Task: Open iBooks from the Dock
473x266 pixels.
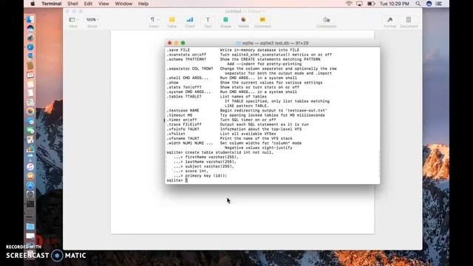Action: [x=30, y=176]
